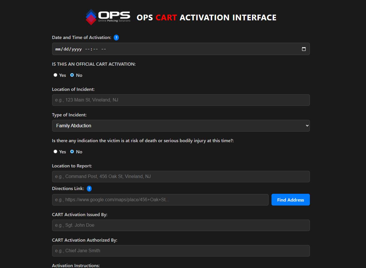Click help icon next to Directions Link
Viewport: 366px width, 268px height.
[89, 189]
